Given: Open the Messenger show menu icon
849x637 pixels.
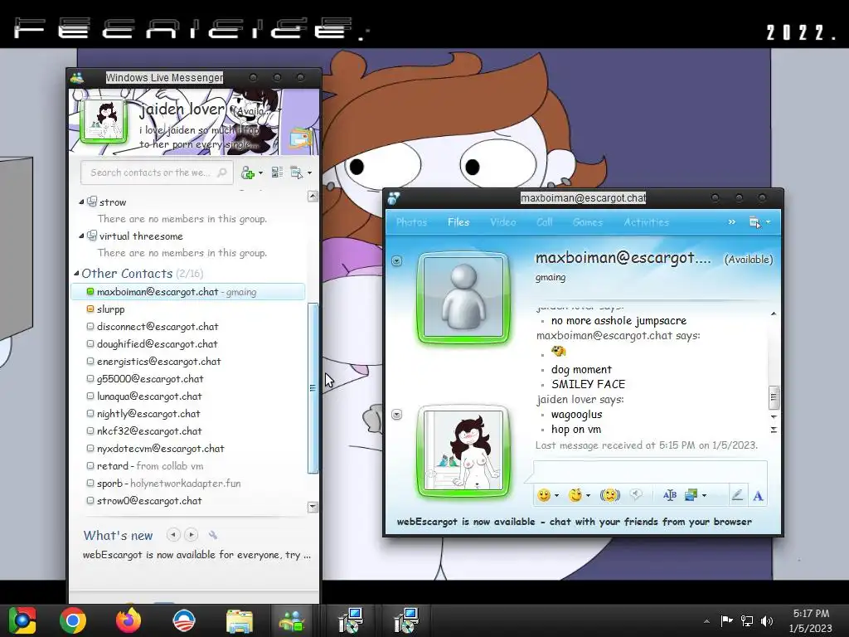Looking at the screenshot, I should pyautogui.click(x=296, y=173).
